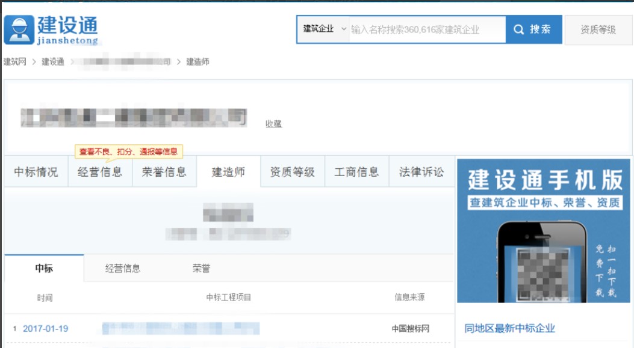Image resolution: width=634 pixels, height=348 pixels.
Task: Go to 建设通 breadcrumb link
Action: 53,62
